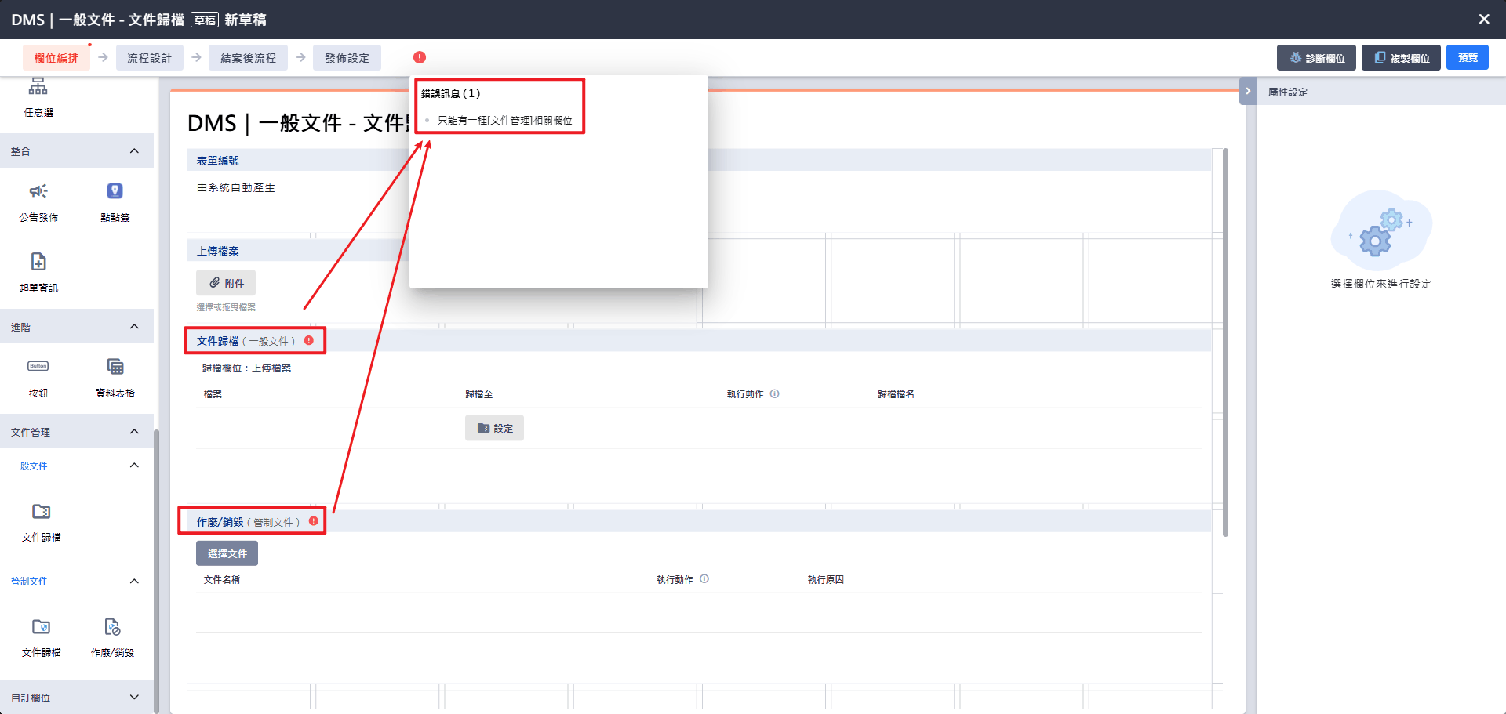Screen dimensions: 1506x714
Task: Click the 附件 attachment button
Action: pos(225,282)
